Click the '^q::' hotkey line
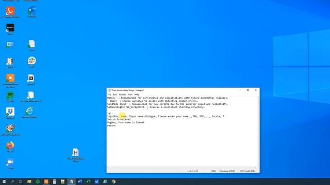 coord(110,113)
